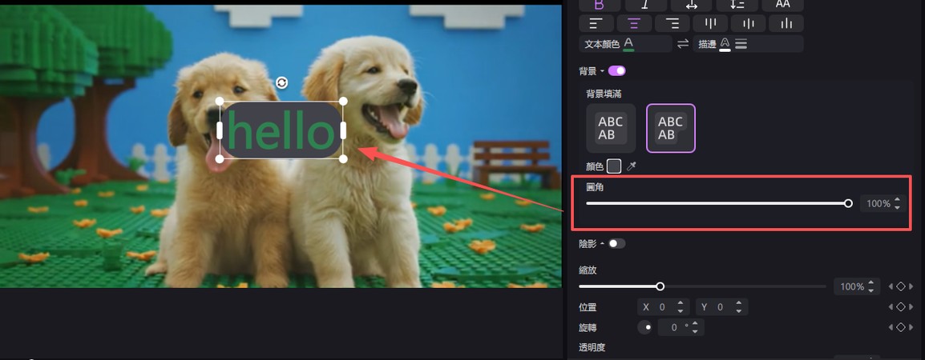Center-align the text horizontally
The height and width of the screenshot is (360, 925).
coord(633,24)
